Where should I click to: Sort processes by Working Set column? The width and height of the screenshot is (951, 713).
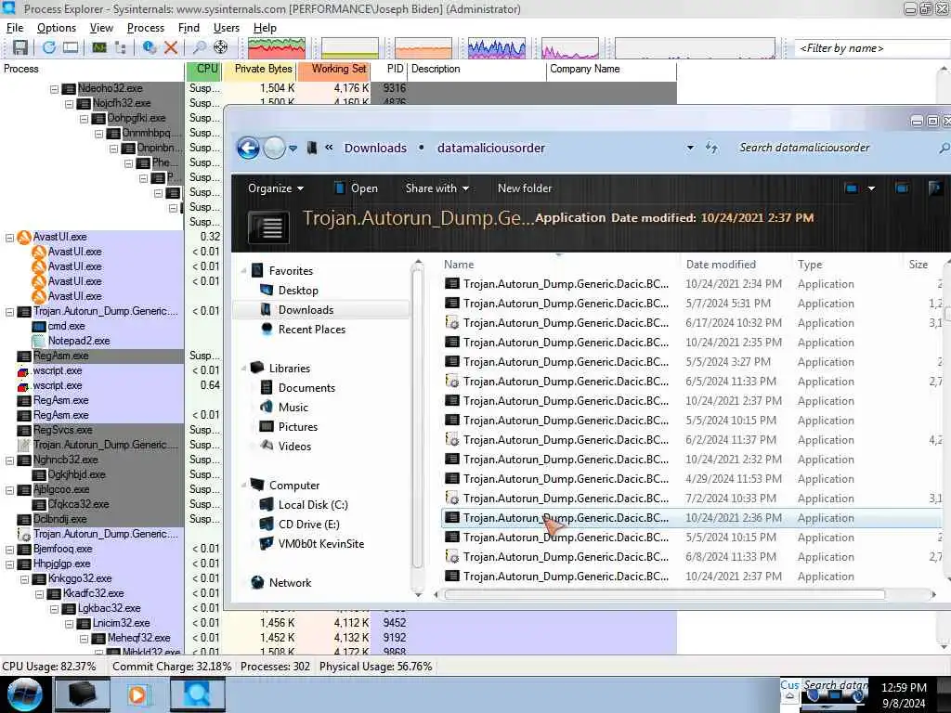pos(333,69)
